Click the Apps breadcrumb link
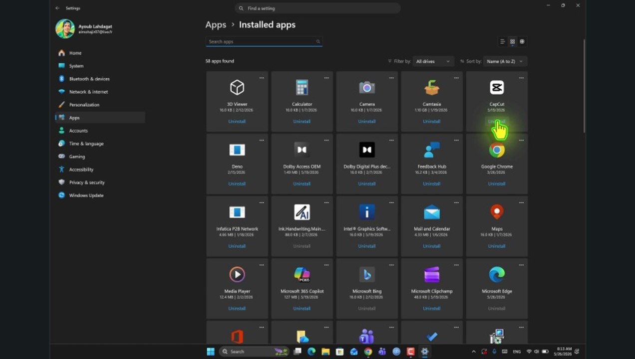Screen dimensions: 635x359 pyautogui.click(x=216, y=25)
